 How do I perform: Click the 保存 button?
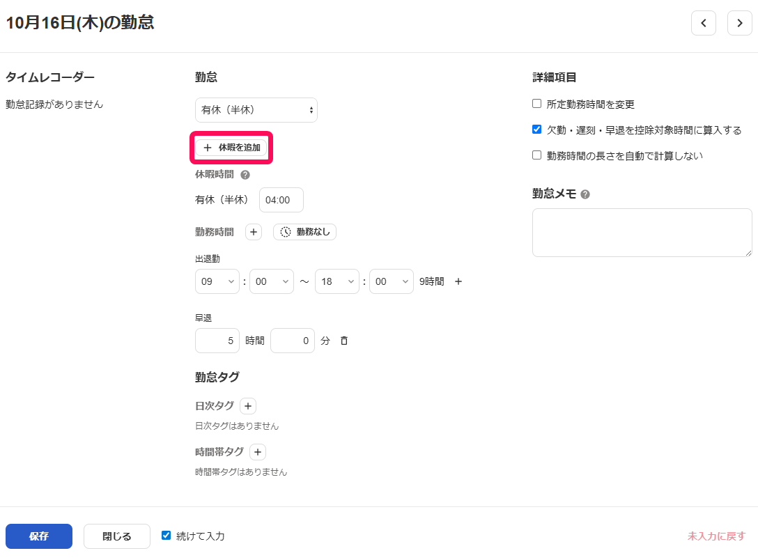point(39,536)
